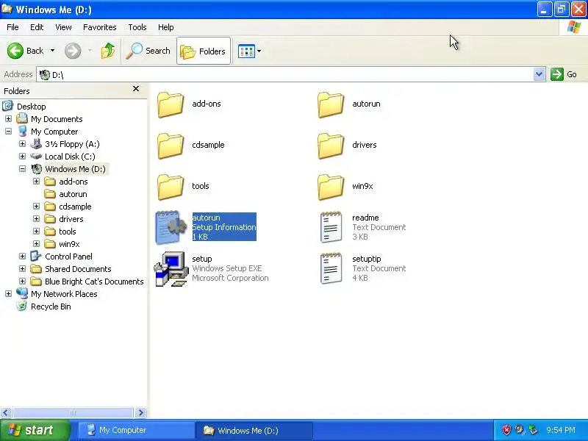Open the View menu
Image resolution: width=588 pixels, height=441 pixels.
(63, 27)
